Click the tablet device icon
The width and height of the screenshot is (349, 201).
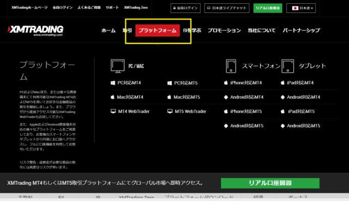tap(287, 66)
